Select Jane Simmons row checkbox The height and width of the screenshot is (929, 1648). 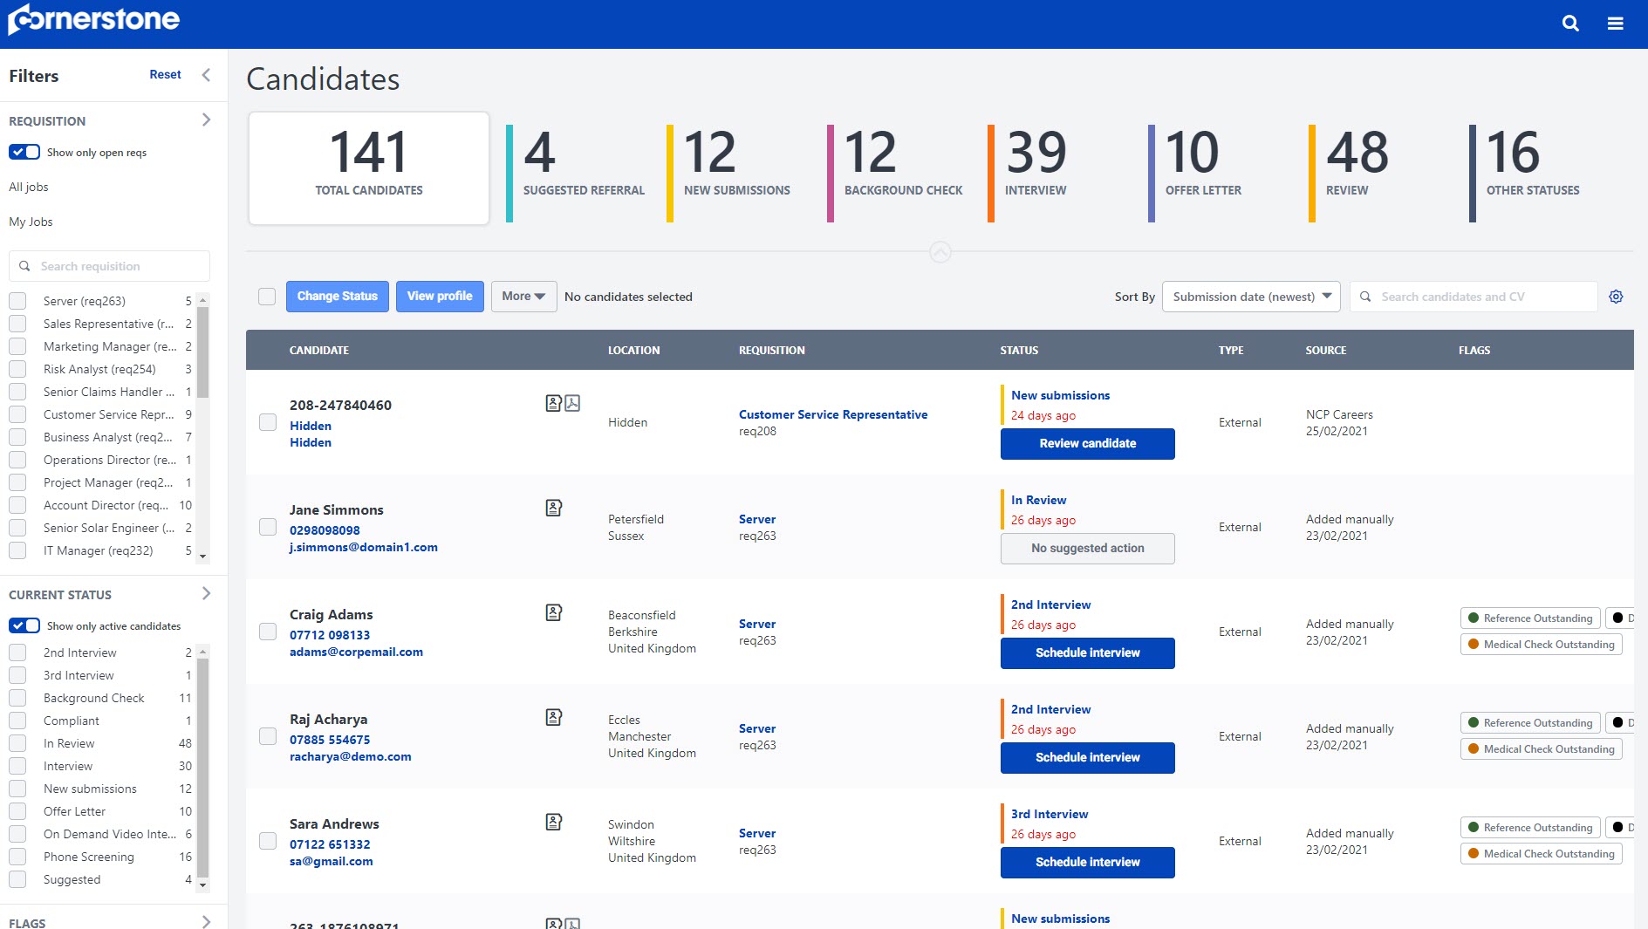point(268,527)
